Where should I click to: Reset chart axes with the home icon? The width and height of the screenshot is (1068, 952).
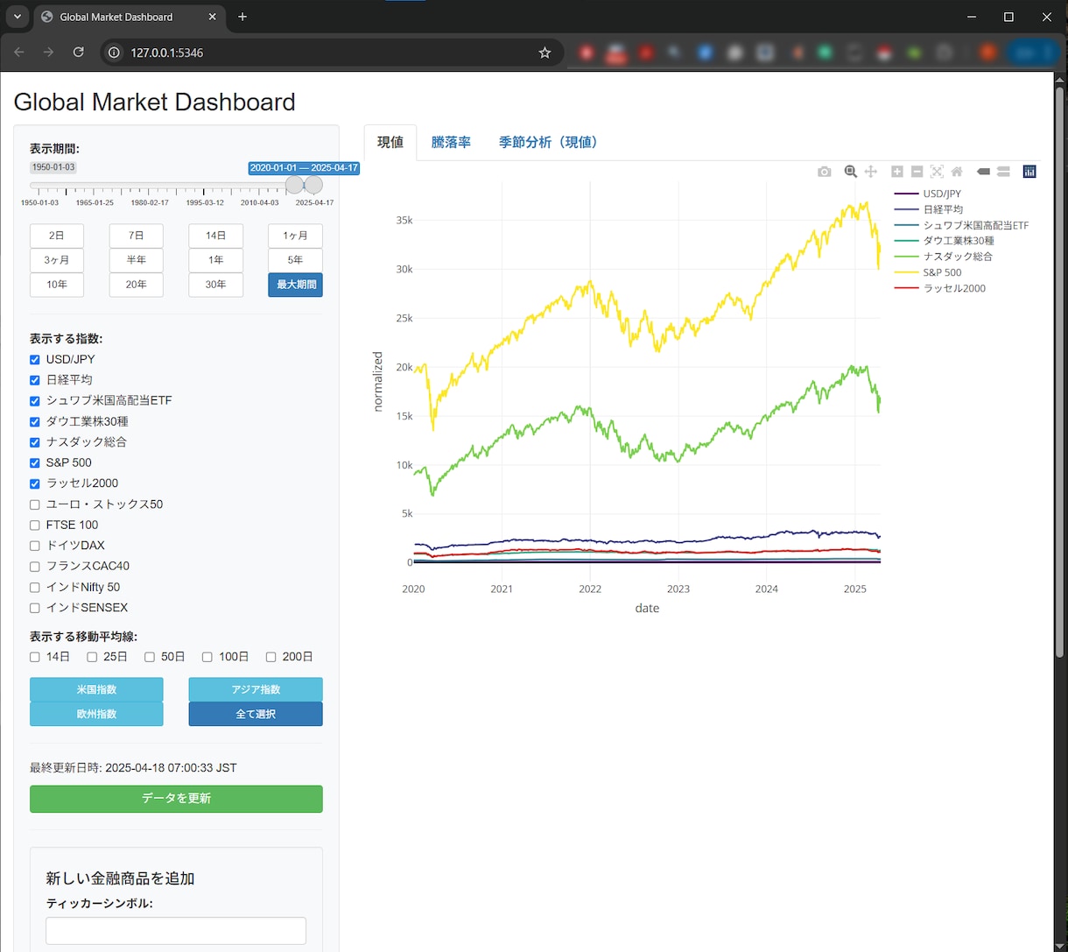click(957, 172)
